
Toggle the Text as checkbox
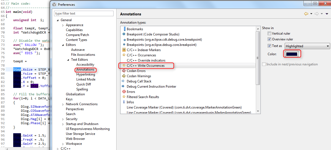[x=270, y=46]
